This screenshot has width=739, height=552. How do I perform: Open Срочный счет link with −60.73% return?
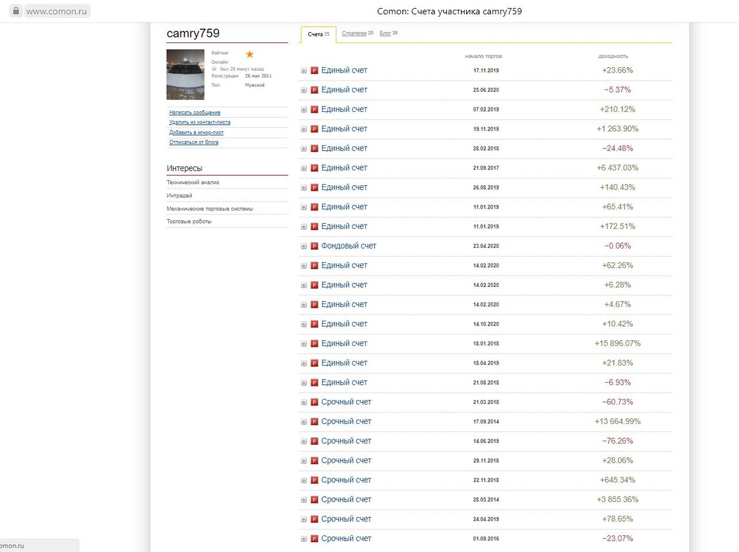pos(346,402)
